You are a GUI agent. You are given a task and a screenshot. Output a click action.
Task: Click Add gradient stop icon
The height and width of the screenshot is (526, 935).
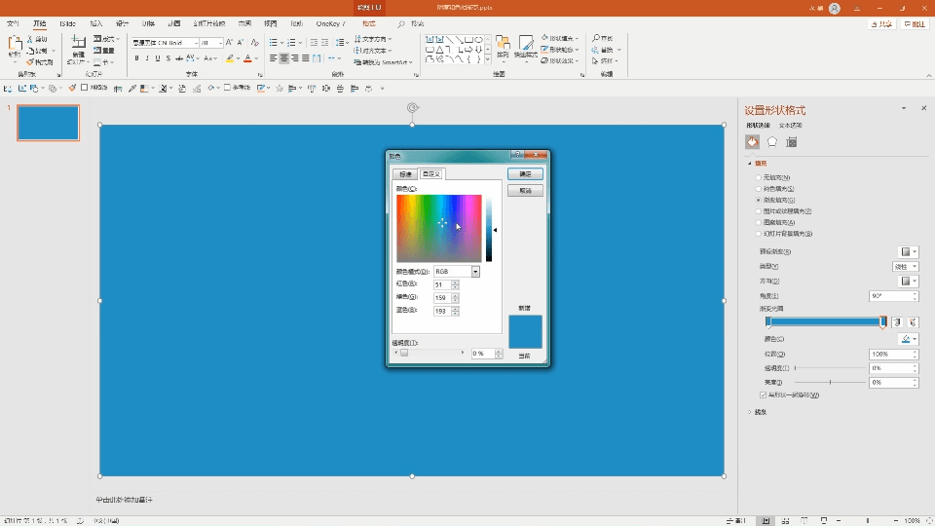coord(897,322)
